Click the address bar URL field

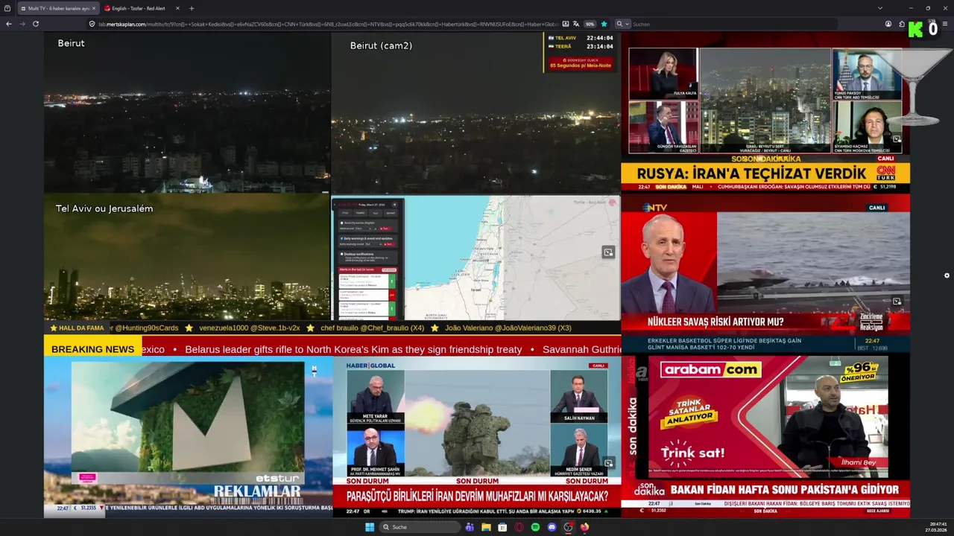coord(328,24)
